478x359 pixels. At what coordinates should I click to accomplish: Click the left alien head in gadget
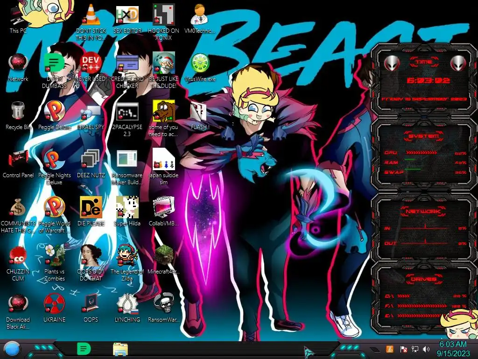[x=392, y=64]
